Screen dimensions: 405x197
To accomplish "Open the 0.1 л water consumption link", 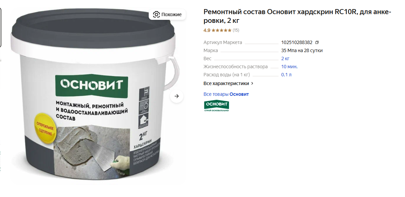I will click(x=286, y=75).
